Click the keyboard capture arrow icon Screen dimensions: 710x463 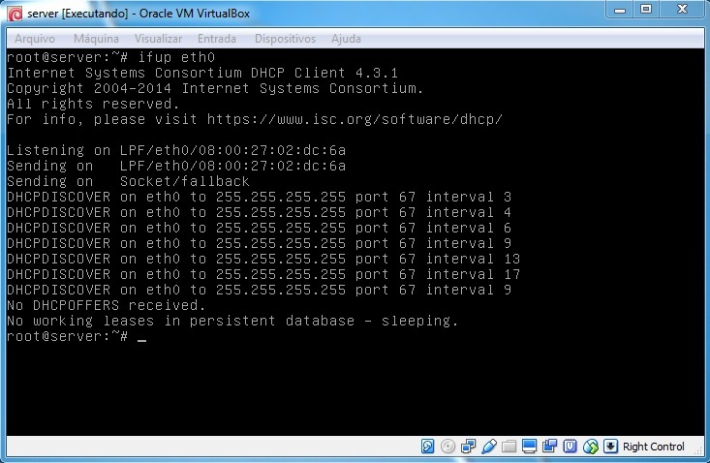(x=610, y=447)
